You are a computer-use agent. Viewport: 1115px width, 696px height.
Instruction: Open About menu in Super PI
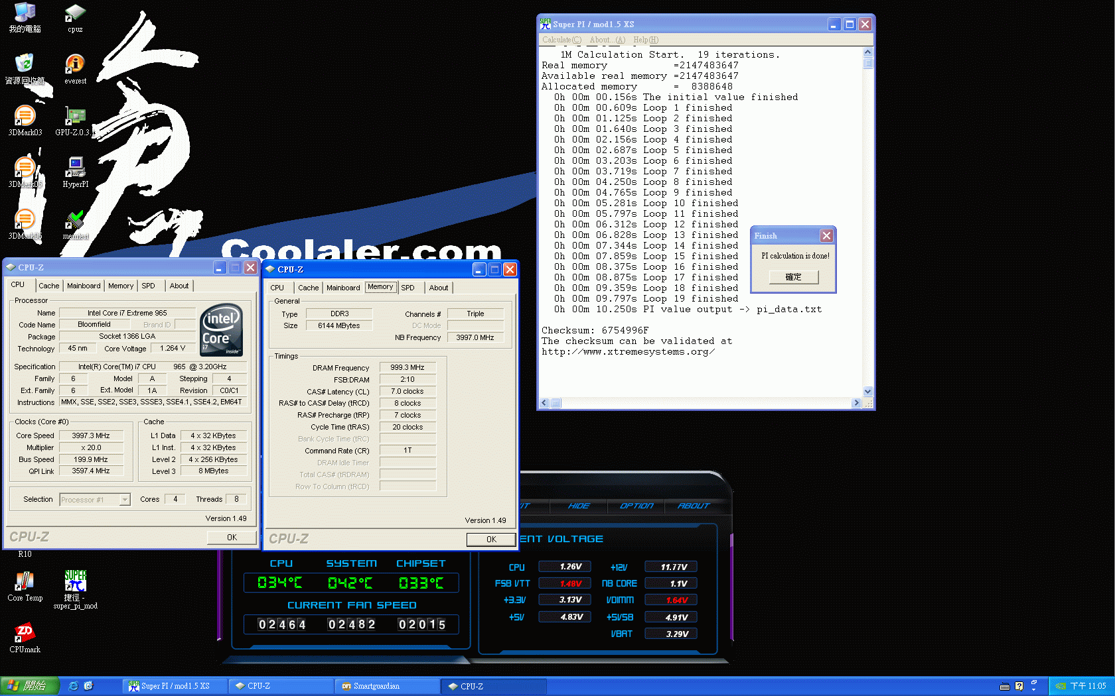pos(607,40)
